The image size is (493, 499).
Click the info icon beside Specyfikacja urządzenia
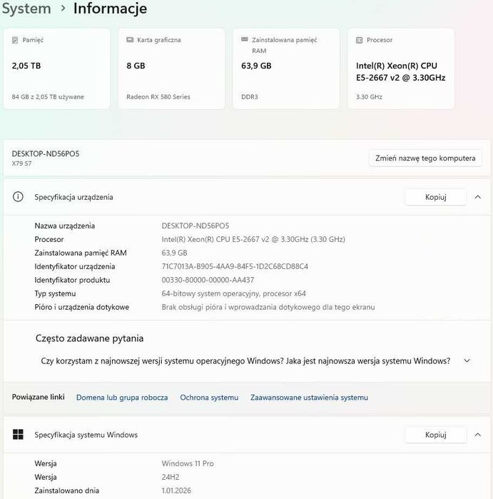18,196
